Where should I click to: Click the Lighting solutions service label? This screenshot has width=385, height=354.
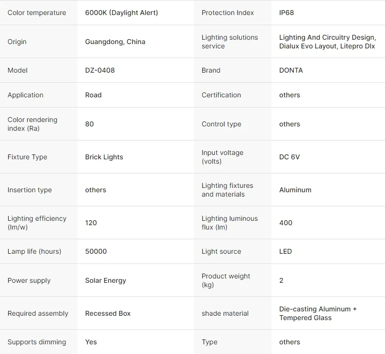230,42
